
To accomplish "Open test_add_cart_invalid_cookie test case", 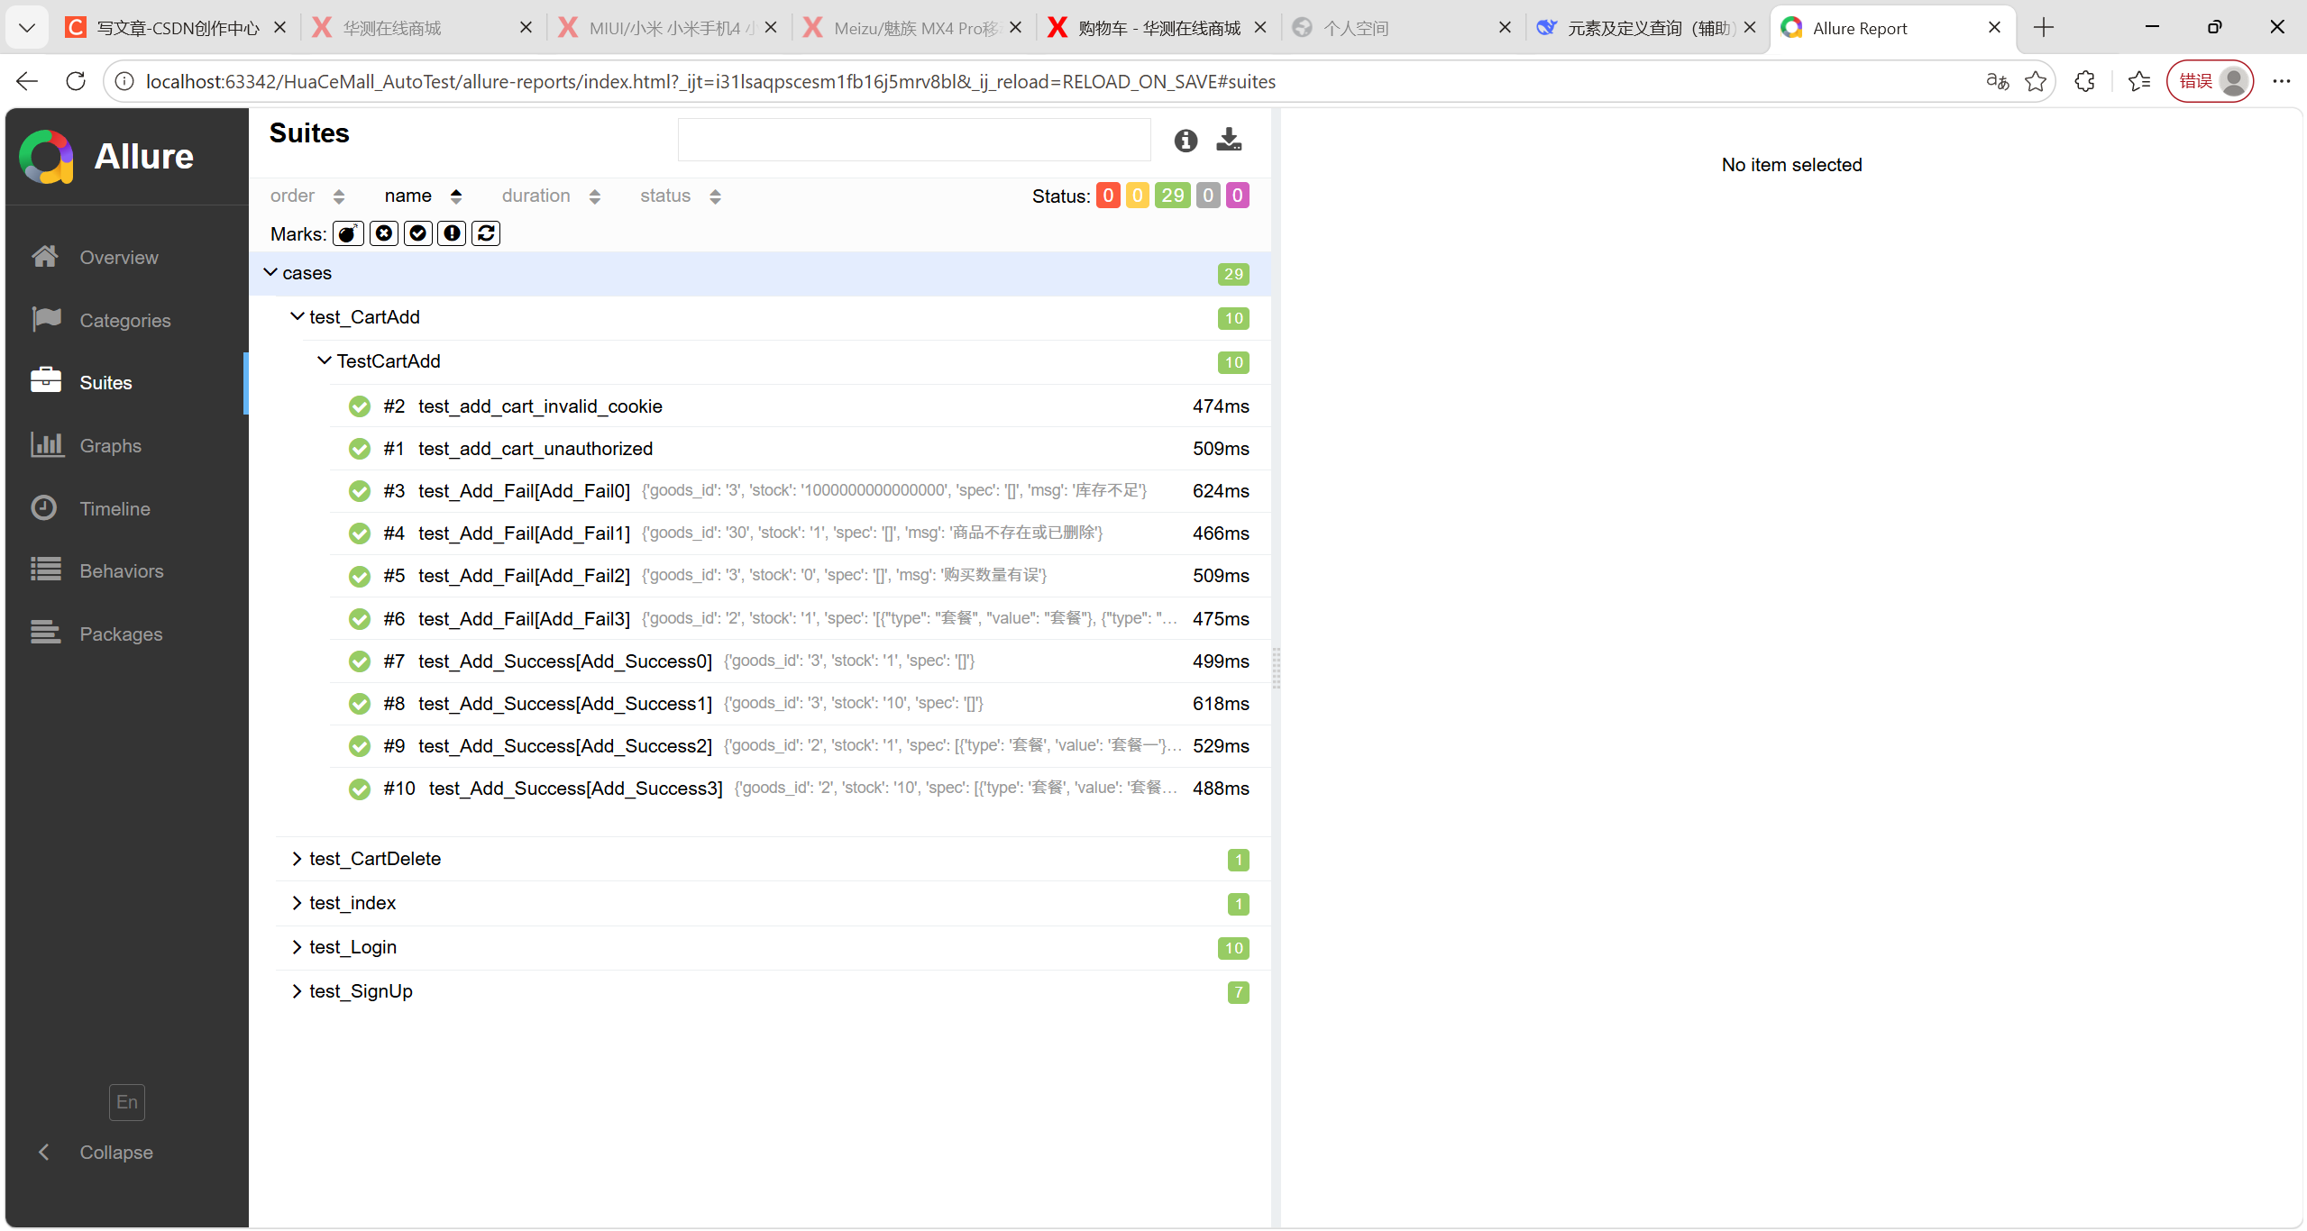I will pos(539,406).
